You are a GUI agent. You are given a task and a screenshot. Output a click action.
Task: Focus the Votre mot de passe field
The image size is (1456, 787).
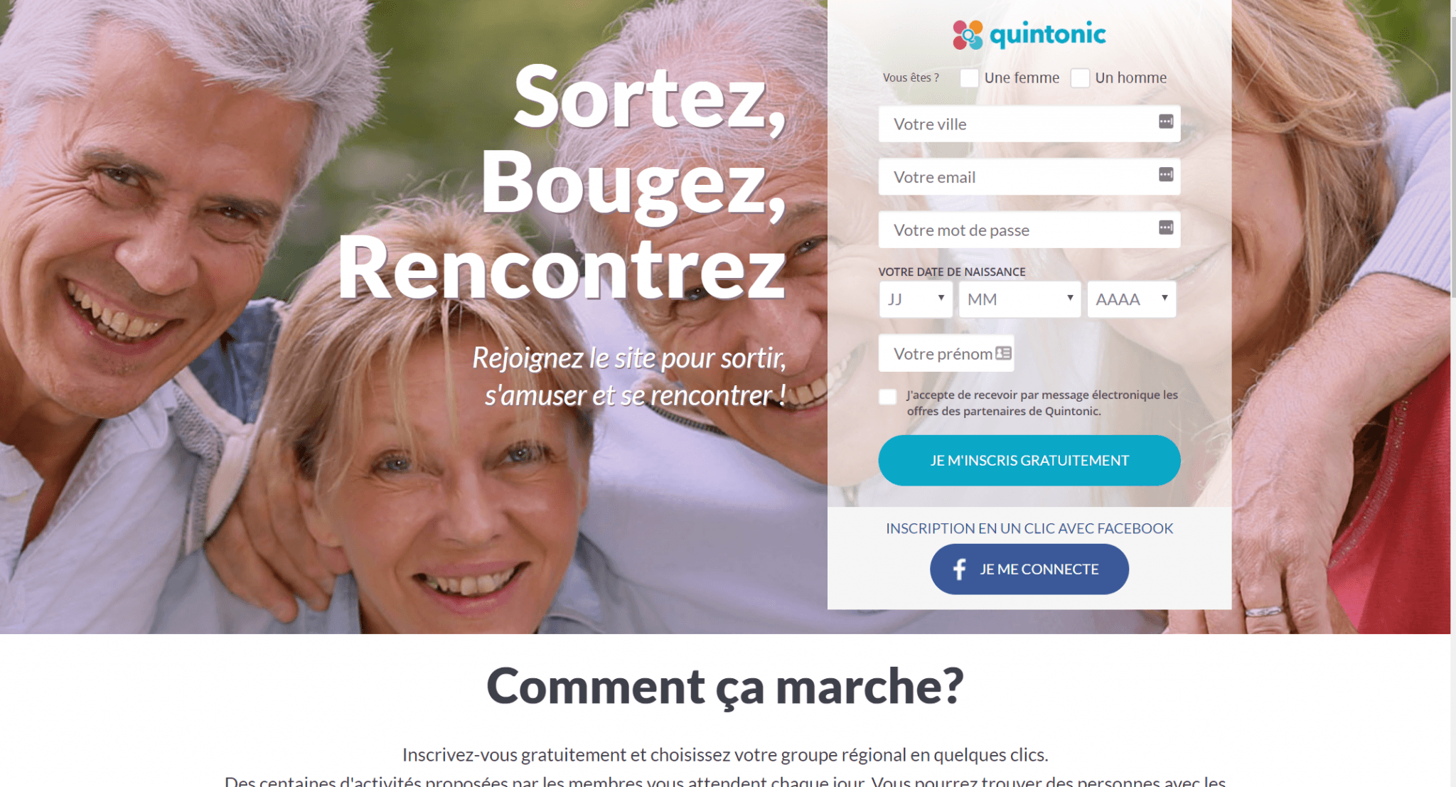coord(1029,230)
